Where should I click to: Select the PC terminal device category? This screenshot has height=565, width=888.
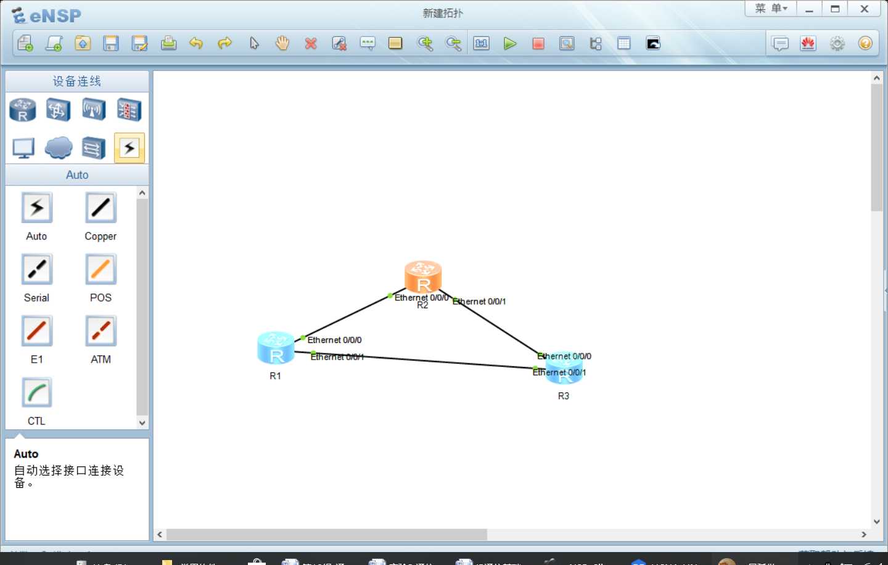[23, 148]
